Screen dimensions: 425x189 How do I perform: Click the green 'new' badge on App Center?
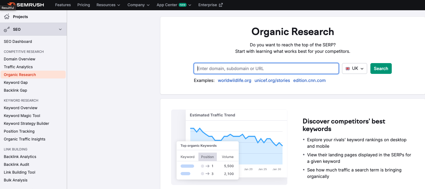pyautogui.click(x=183, y=5)
